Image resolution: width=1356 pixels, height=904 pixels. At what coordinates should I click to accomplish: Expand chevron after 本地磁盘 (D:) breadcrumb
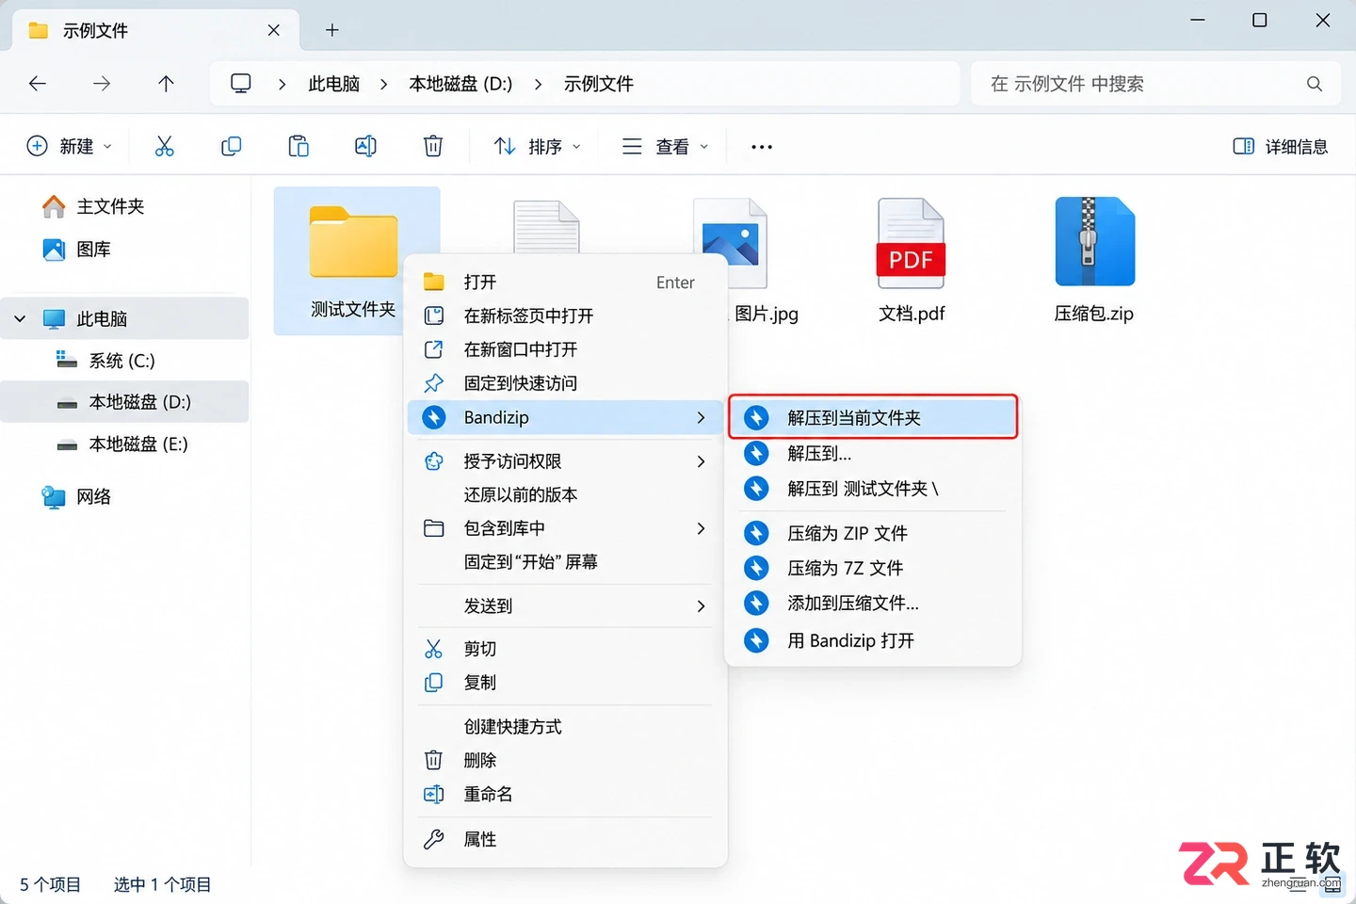(538, 84)
